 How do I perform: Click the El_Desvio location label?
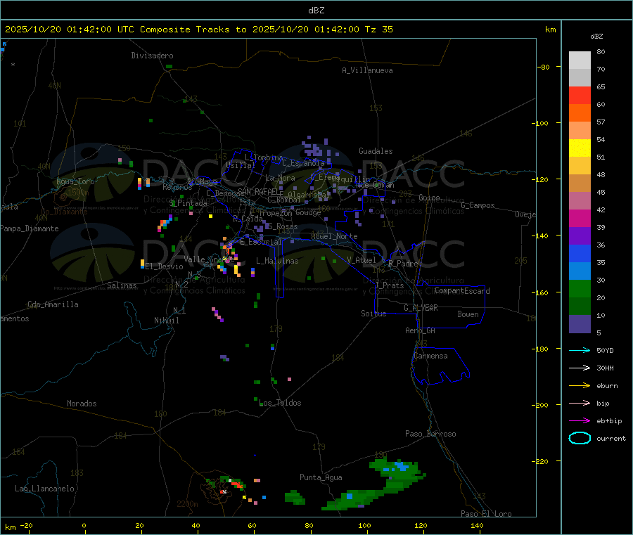pyautogui.click(x=165, y=266)
